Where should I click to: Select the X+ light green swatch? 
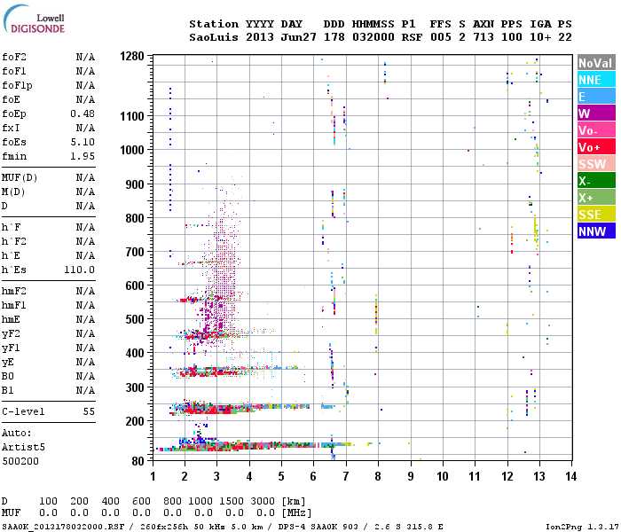[x=596, y=197]
